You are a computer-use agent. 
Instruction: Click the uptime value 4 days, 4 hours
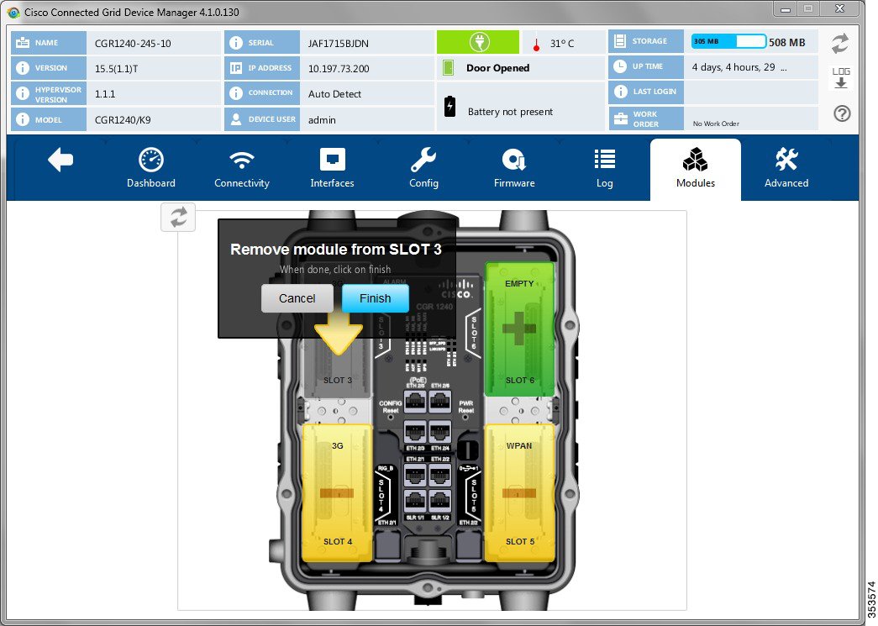pos(739,67)
